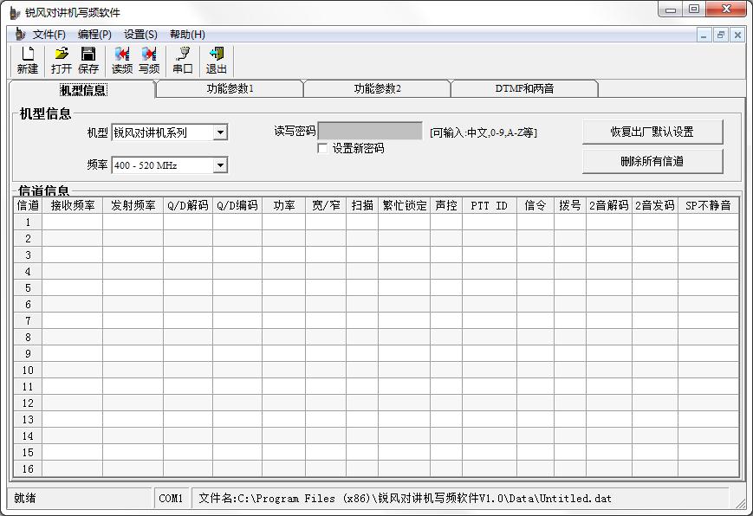Click the 删除所有信道 button

(x=652, y=161)
